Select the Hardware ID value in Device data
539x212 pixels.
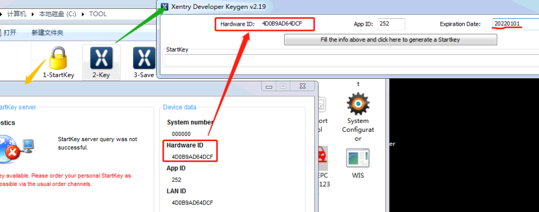click(x=192, y=156)
